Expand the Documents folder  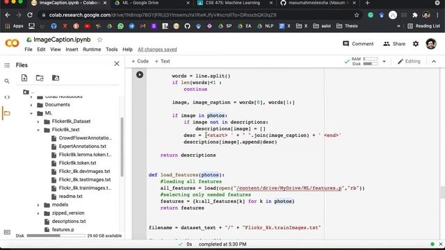[31, 105]
